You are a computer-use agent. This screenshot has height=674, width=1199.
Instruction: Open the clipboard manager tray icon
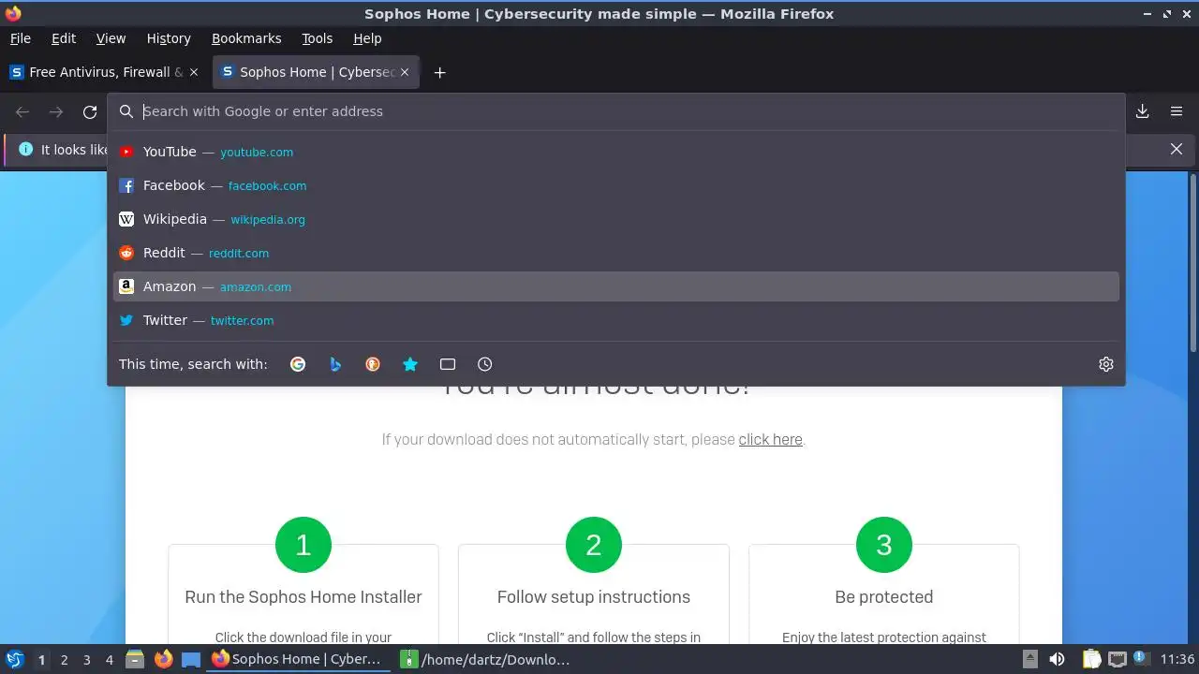click(x=1091, y=659)
